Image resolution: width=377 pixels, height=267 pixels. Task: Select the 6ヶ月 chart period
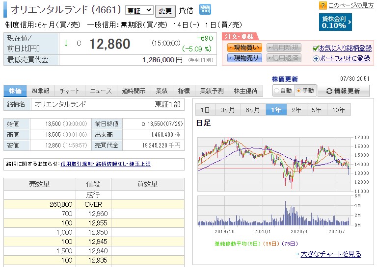click(x=253, y=110)
